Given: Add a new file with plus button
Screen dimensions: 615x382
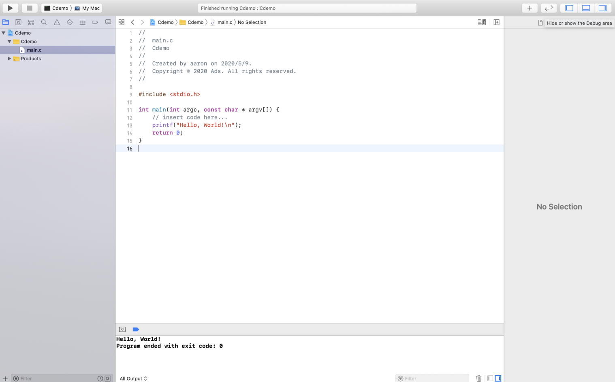Looking at the screenshot, I should tap(5, 378).
